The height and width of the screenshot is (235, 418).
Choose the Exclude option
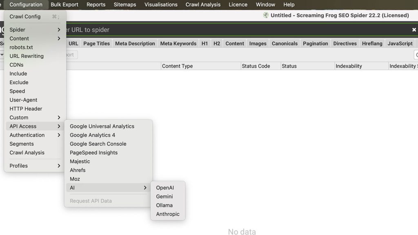(35, 82)
